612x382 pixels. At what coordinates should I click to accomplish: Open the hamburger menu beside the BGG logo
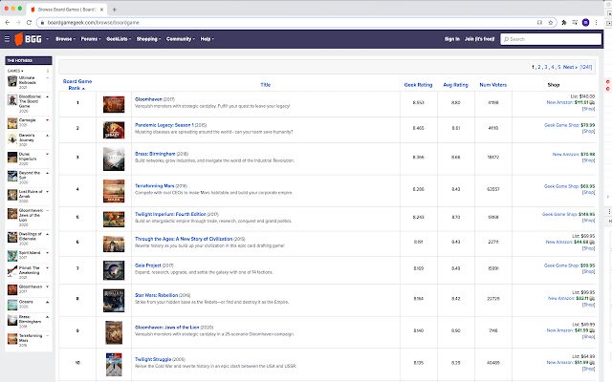tap(9, 39)
